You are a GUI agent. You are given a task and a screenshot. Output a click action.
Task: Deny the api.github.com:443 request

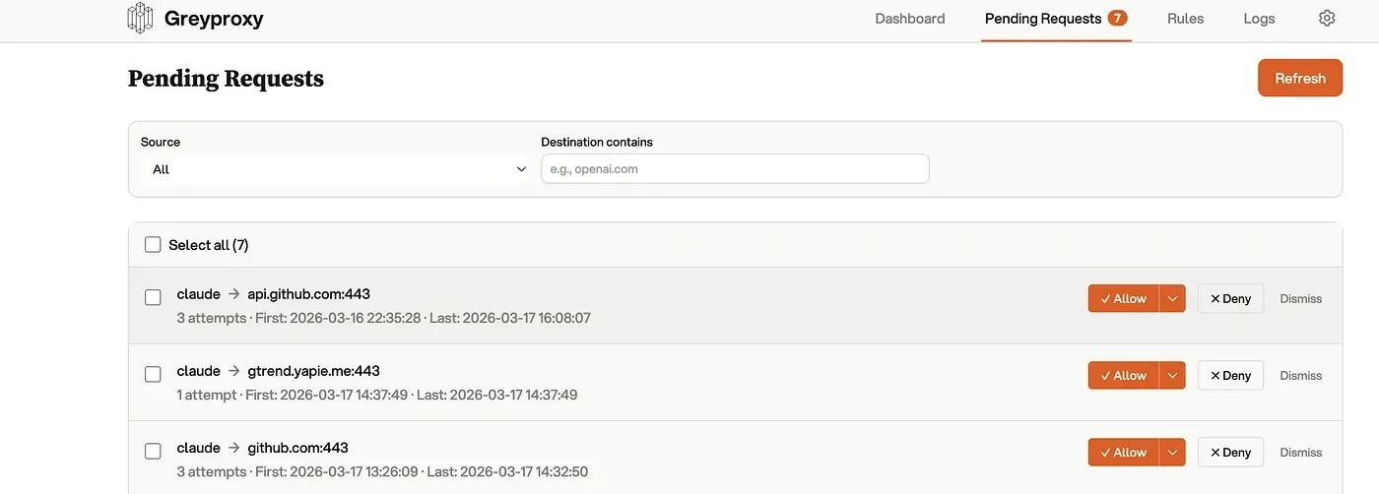1230,298
